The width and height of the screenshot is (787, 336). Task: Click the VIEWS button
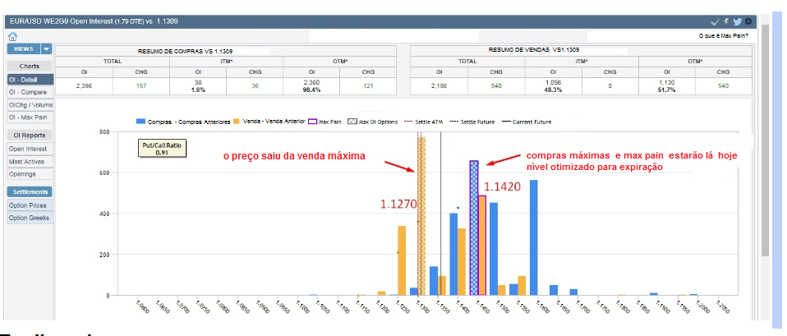click(x=24, y=48)
